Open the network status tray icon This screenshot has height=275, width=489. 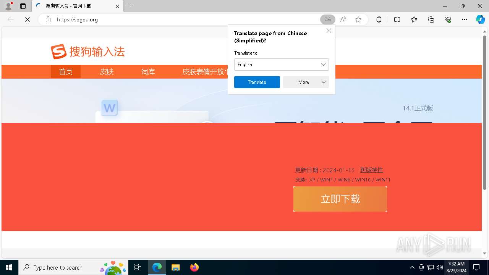click(431, 267)
